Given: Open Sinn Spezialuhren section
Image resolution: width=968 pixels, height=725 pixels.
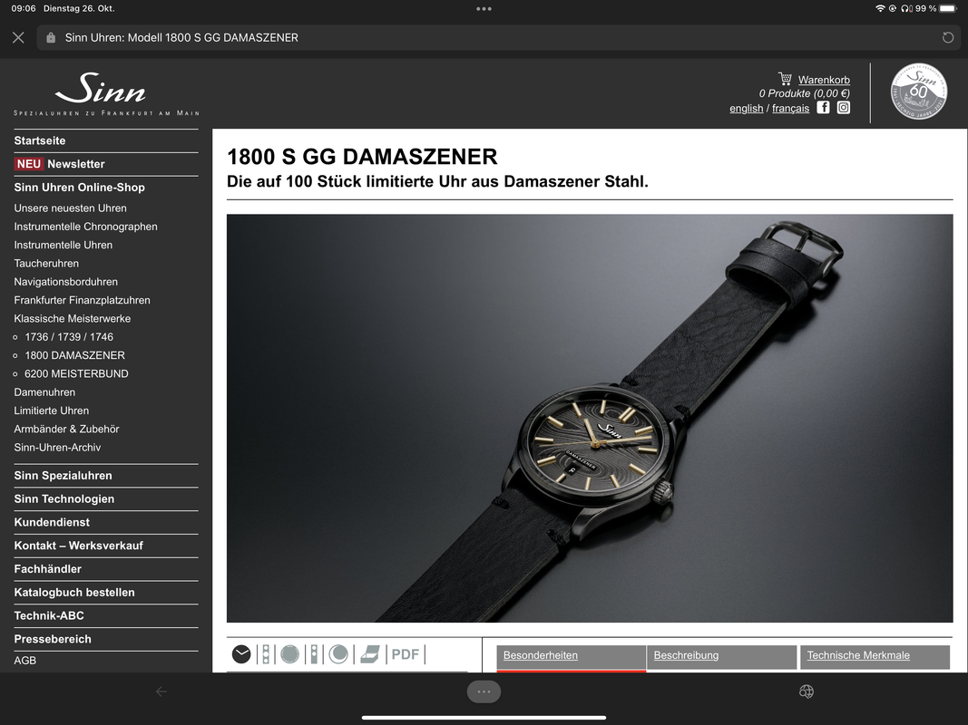Looking at the screenshot, I should [63, 476].
